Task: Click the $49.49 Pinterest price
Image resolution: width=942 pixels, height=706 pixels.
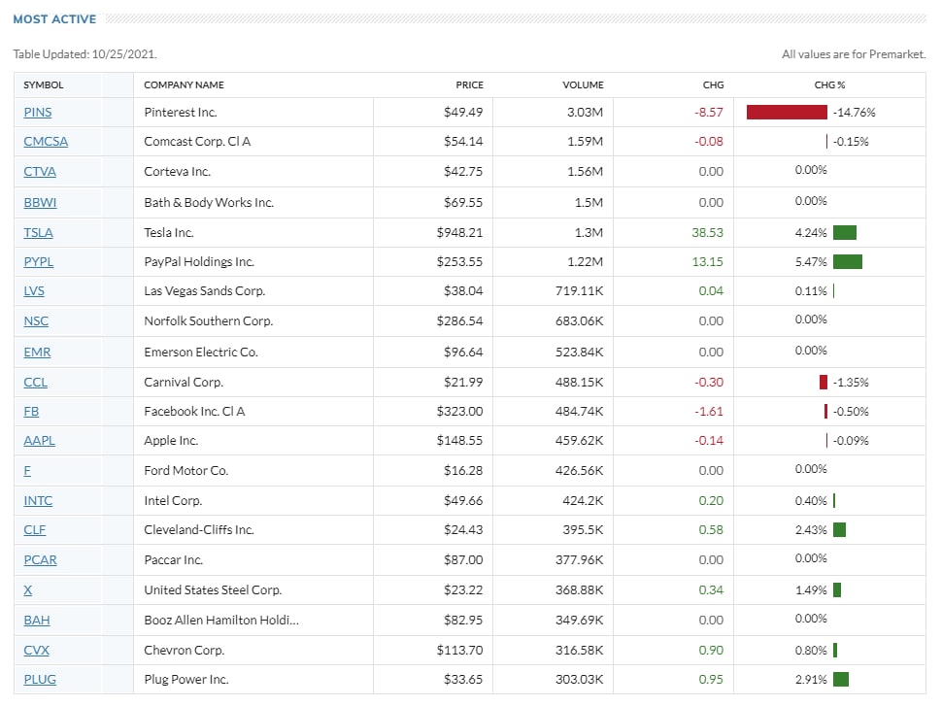Action: coord(463,113)
